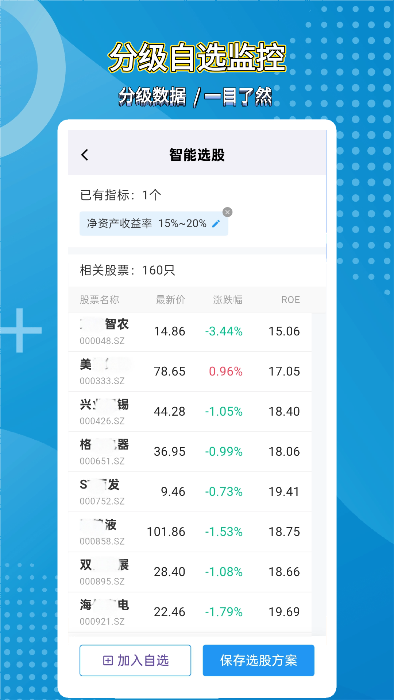Tap the back arrow icon

tap(85, 155)
